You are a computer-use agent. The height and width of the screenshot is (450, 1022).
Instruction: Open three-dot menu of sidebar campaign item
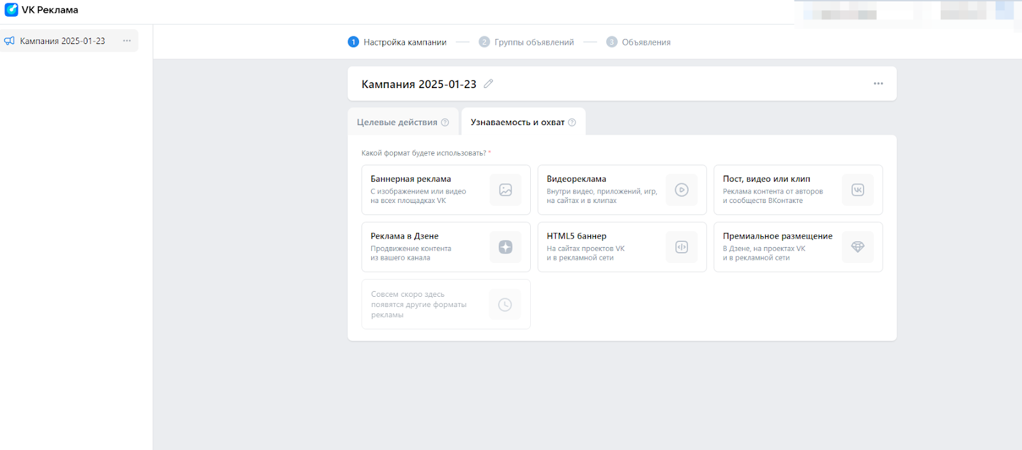127,41
